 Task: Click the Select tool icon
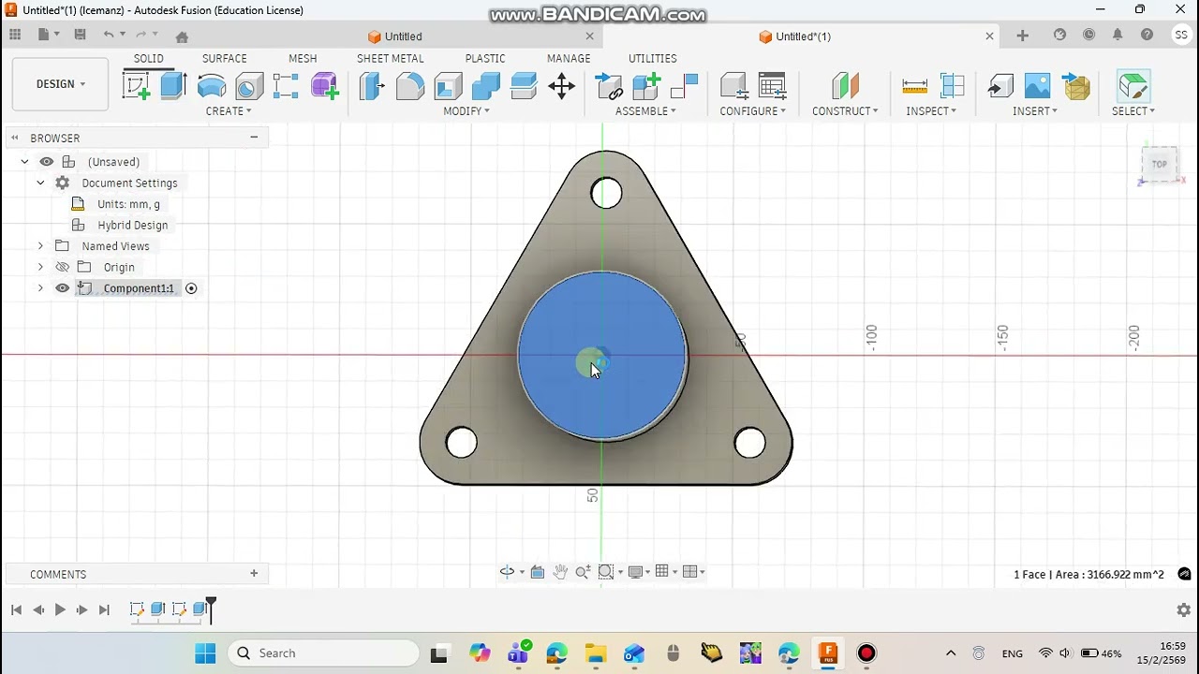coord(1133,86)
